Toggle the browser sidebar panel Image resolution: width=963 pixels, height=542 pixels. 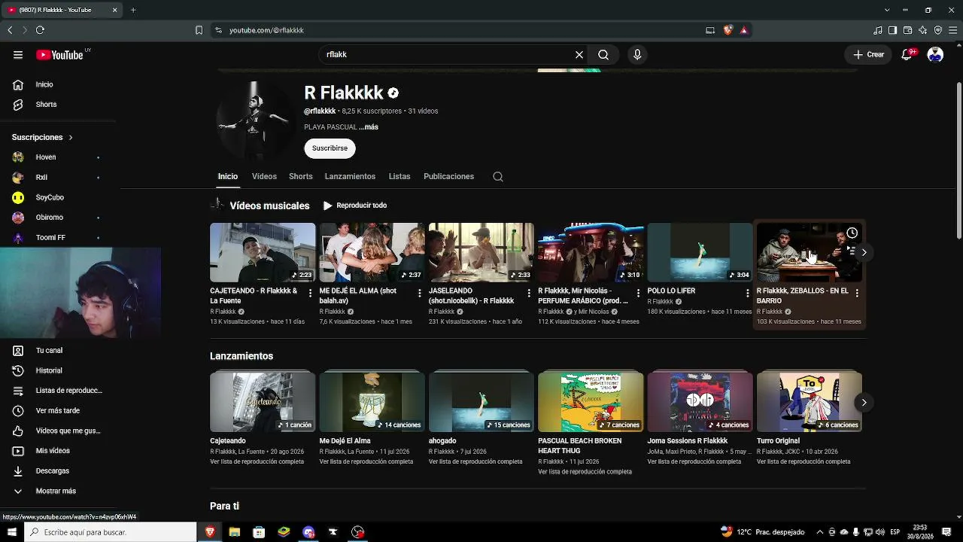click(893, 30)
